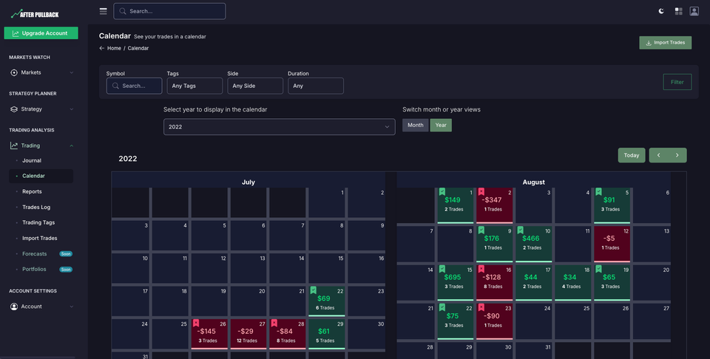Viewport: 710px width, 359px height.
Task: Click the bookmark on August 10
Action: [520, 230]
